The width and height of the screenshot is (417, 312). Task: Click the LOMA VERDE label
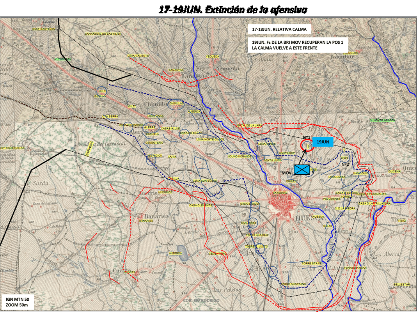(267, 144)
